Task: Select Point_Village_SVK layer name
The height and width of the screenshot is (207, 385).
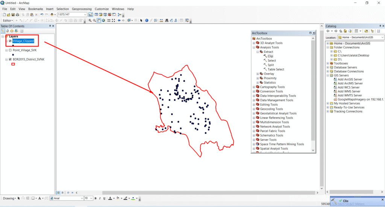Action: [24, 50]
